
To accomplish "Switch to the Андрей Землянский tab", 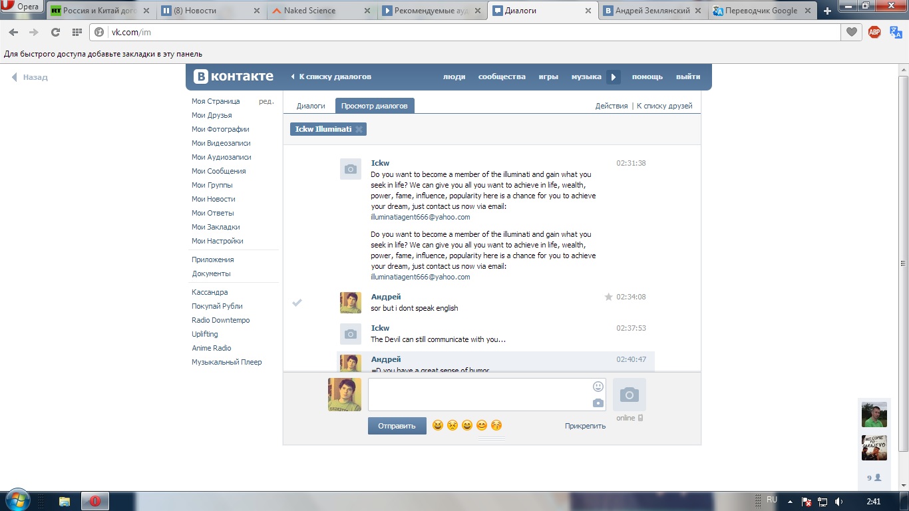I will coord(653,11).
